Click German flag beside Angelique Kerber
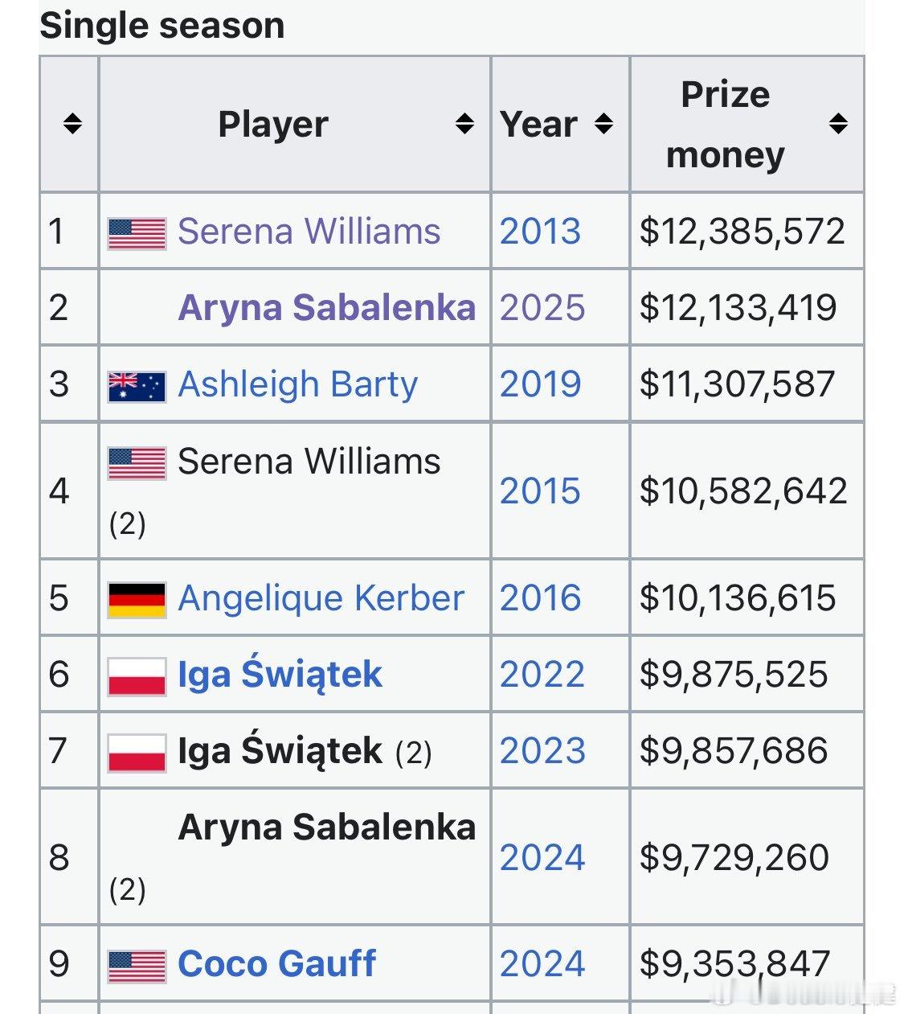 pyautogui.click(x=137, y=600)
